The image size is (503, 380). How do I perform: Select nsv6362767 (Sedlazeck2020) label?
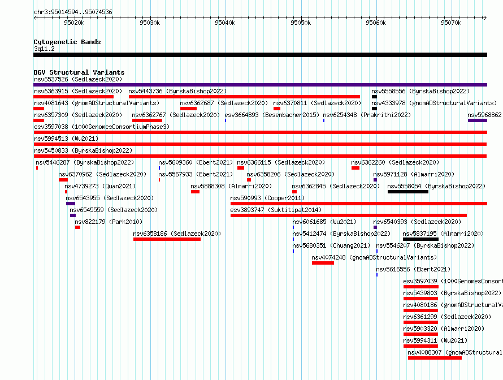point(176,115)
